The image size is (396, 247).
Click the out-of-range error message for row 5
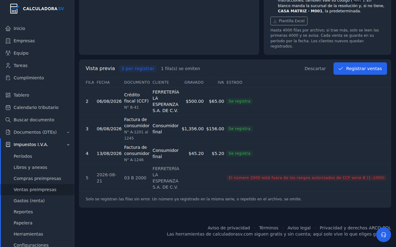pyautogui.click(x=306, y=178)
